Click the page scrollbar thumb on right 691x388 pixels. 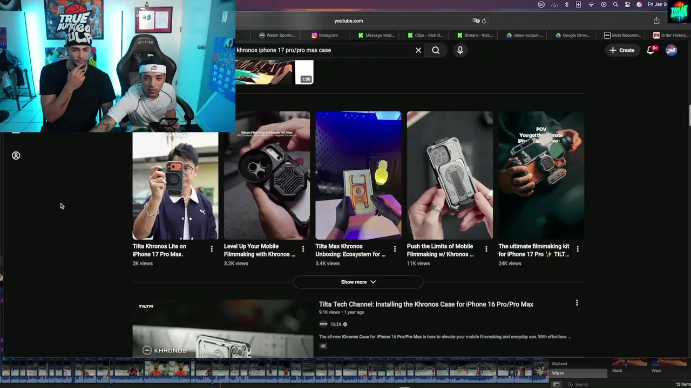coord(689,116)
